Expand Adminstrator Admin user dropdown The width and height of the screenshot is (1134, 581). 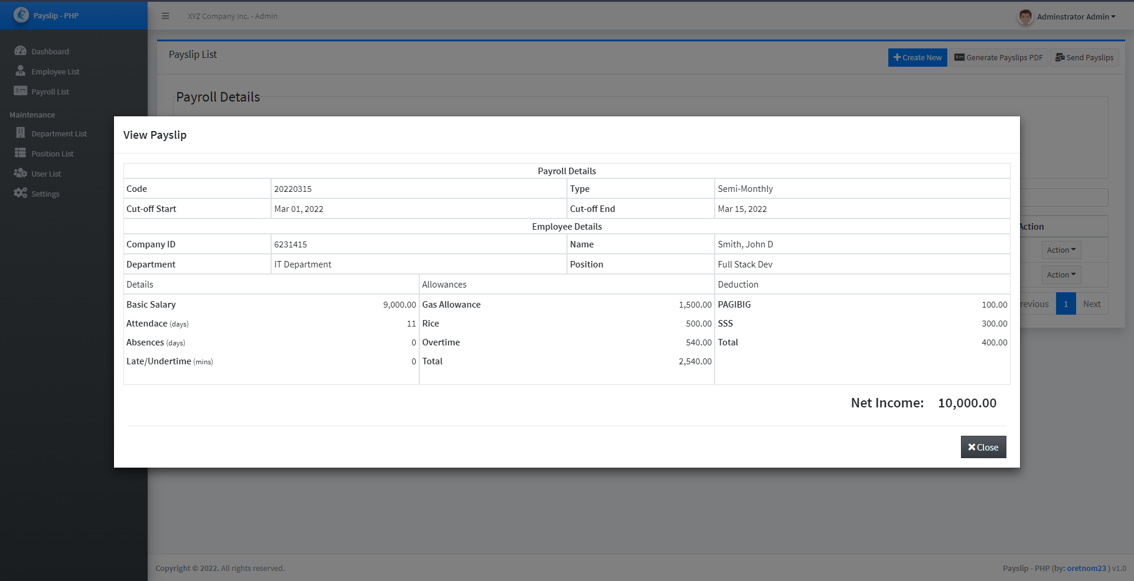click(1076, 17)
